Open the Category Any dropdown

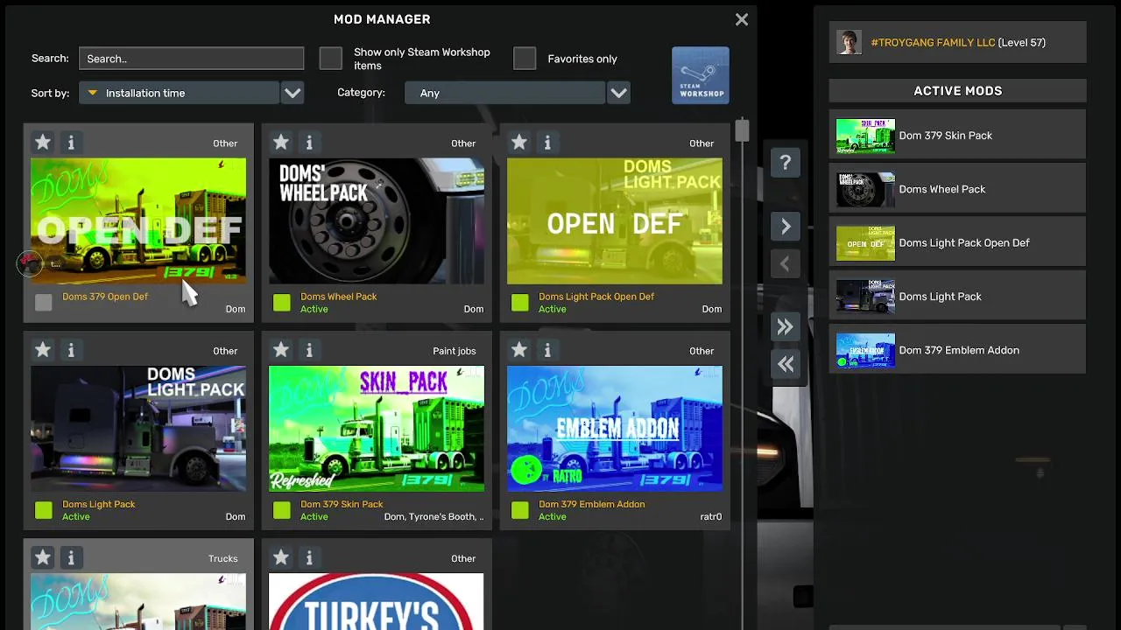click(504, 93)
